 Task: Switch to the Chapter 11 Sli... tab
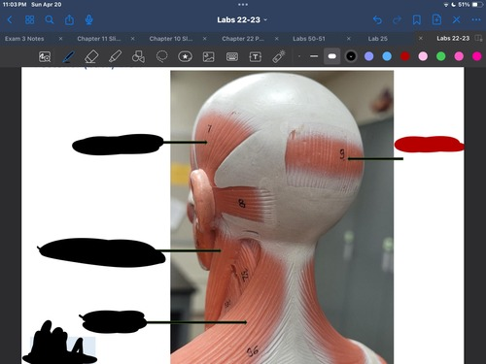click(x=98, y=39)
